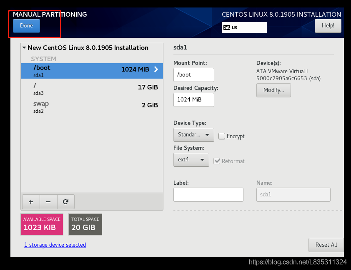351x270 pixels.
Task: Click the chevron arrow on the /boot row
Action: click(156, 69)
